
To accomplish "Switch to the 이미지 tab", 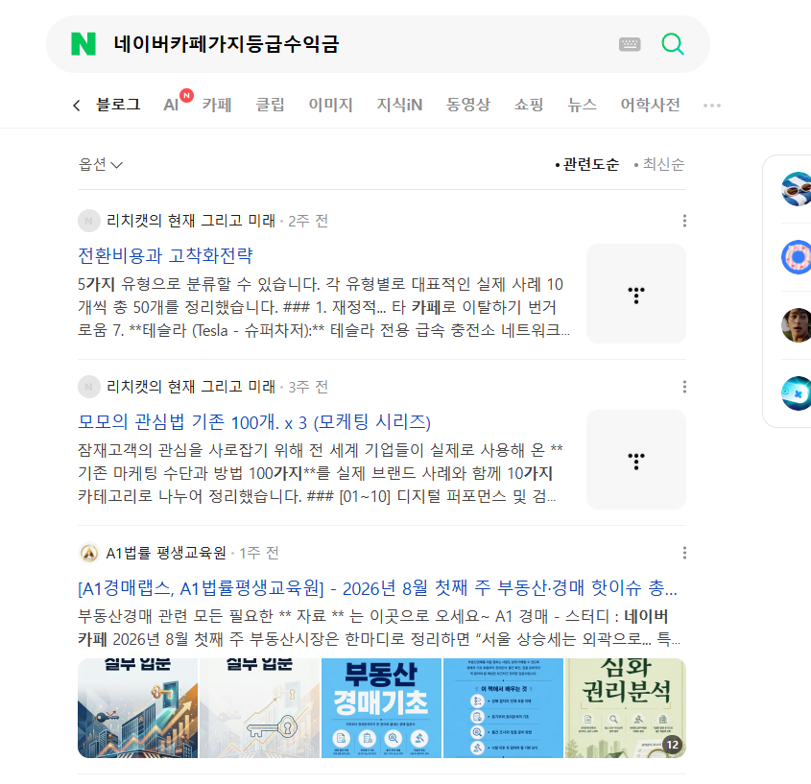I will click(x=330, y=105).
